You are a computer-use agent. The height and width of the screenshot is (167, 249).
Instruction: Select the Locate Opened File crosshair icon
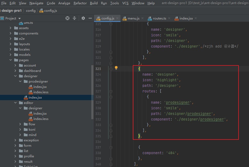(x=67, y=18)
